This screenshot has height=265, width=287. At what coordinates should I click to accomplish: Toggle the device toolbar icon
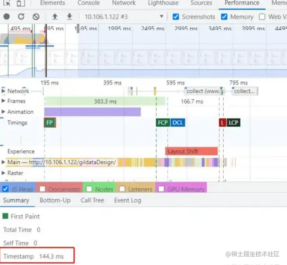(21, 3)
